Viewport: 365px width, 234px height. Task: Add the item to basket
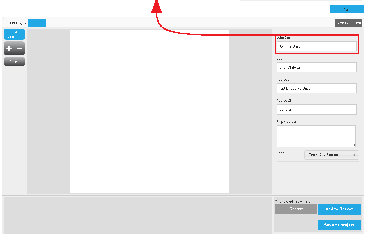point(339,209)
